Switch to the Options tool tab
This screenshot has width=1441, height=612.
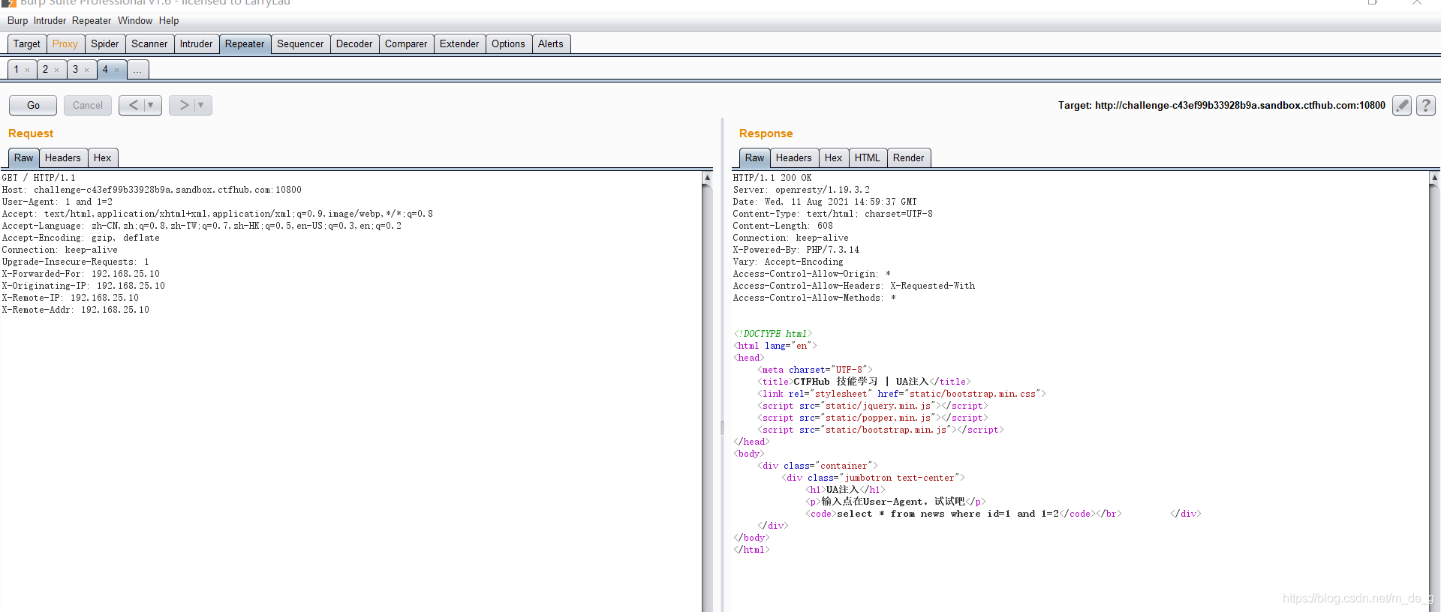pos(508,44)
